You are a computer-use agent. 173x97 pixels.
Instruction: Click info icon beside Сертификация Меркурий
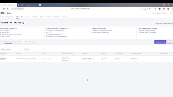point(61,34)
